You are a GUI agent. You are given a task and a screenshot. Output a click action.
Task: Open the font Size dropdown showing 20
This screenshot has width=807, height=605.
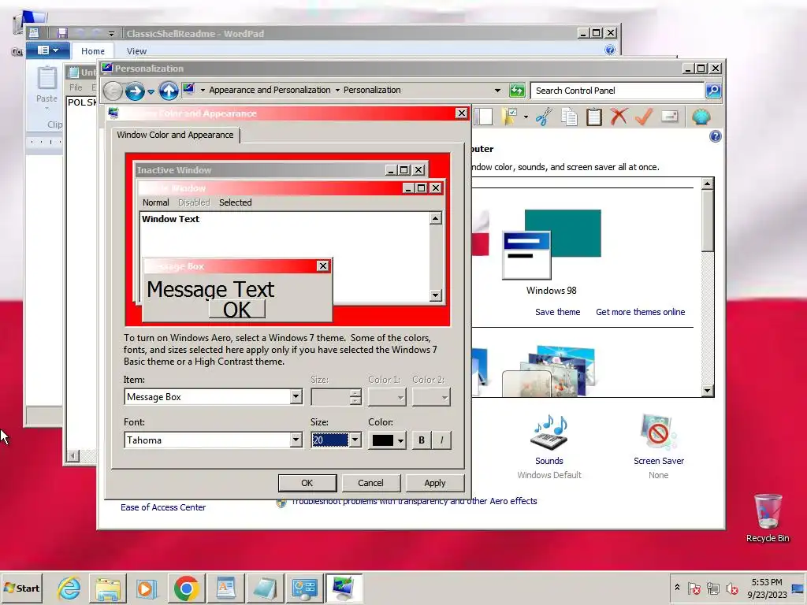(355, 440)
